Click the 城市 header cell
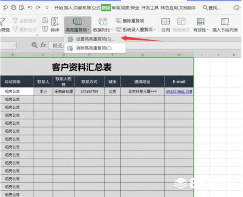Screen dimensions: 243x197 tap(112, 82)
